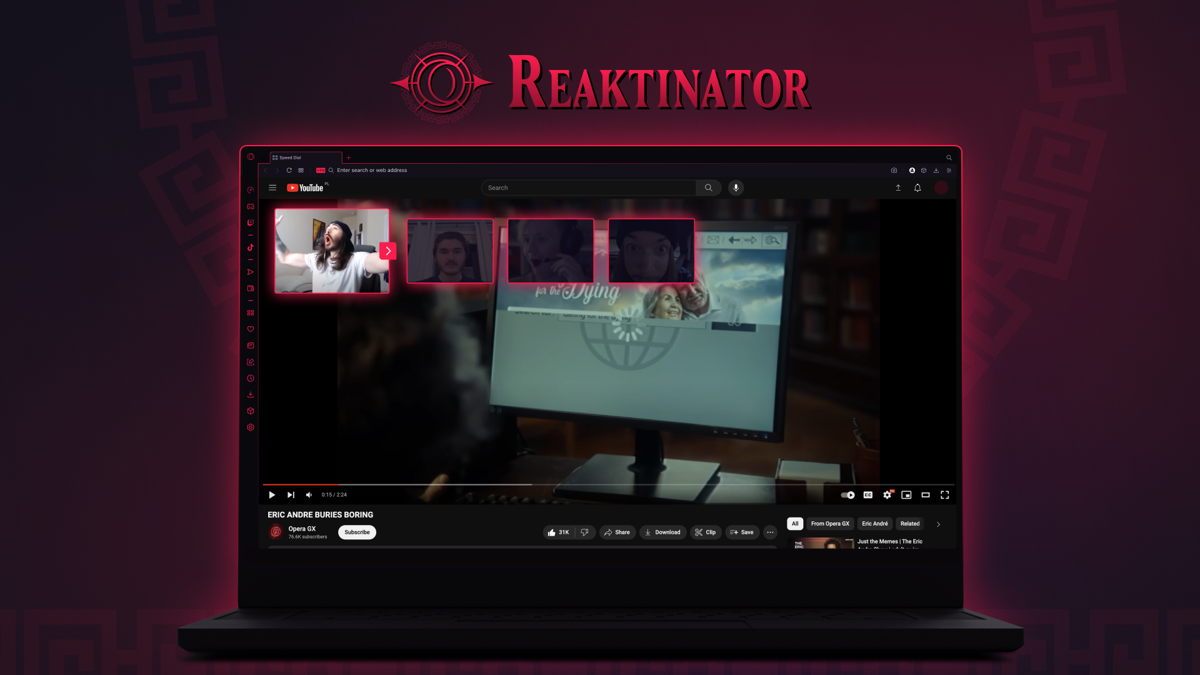Select the "From Opera GX" filter chip
Image resolution: width=1200 pixels, height=675 pixels.
(830, 524)
